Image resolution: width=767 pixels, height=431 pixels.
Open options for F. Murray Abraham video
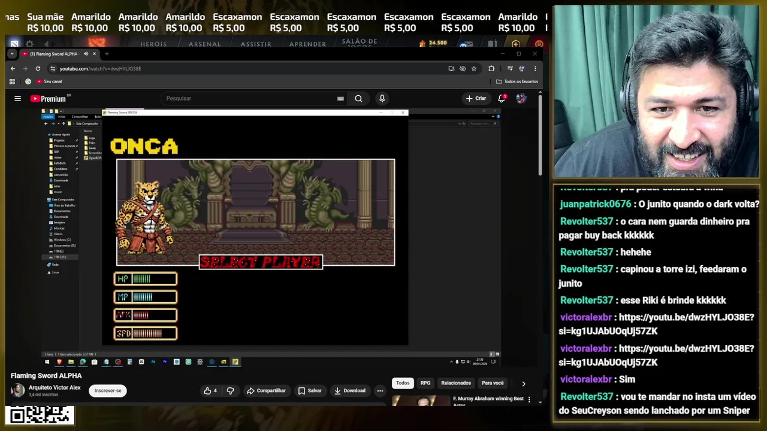click(529, 399)
